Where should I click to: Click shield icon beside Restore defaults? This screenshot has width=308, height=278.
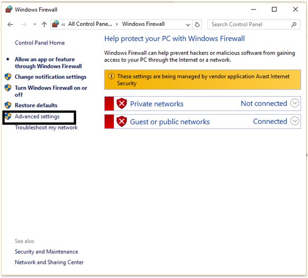[8, 105]
